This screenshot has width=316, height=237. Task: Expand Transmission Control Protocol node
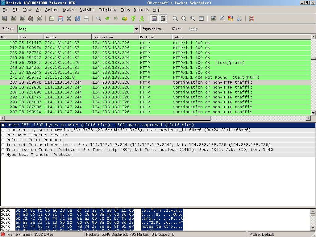coord(3,150)
